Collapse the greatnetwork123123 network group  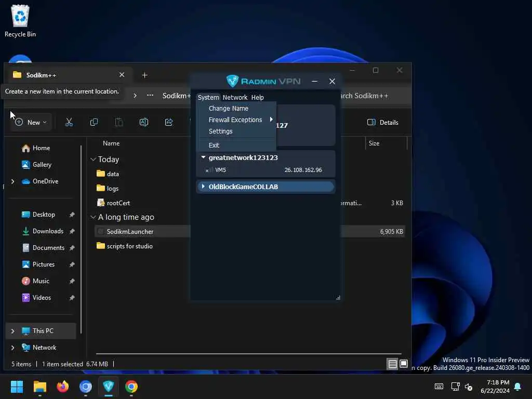(x=203, y=157)
